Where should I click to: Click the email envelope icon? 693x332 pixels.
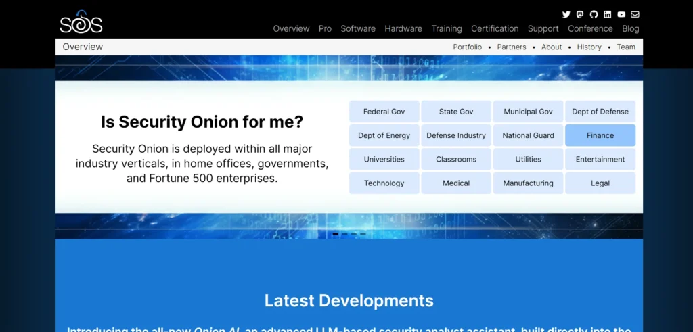tap(635, 15)
